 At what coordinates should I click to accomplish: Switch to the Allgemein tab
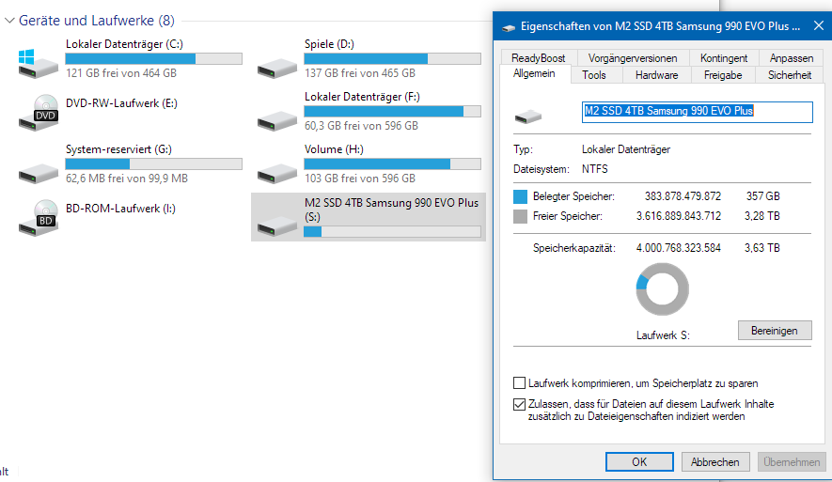[534, 73]
